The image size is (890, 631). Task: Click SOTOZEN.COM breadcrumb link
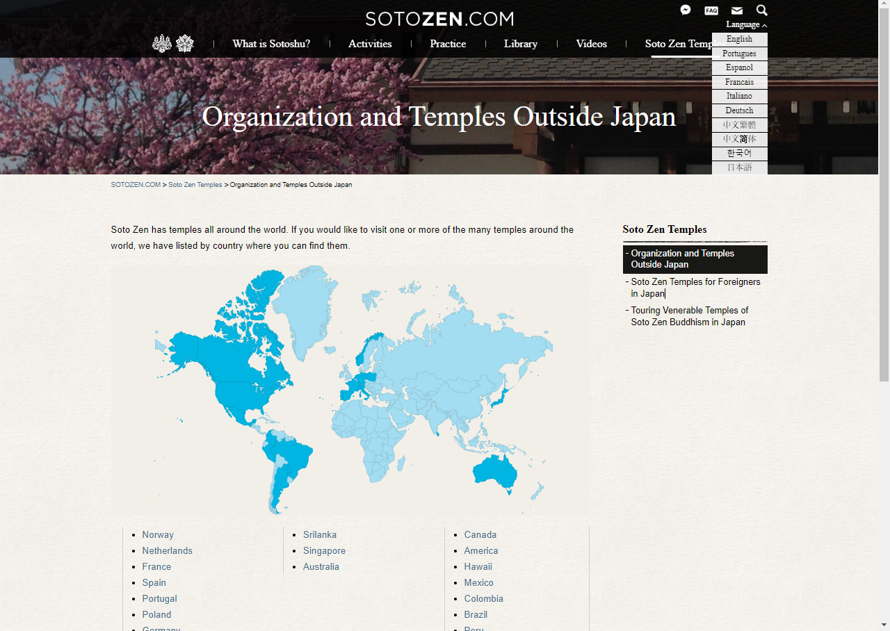[136, 185]
